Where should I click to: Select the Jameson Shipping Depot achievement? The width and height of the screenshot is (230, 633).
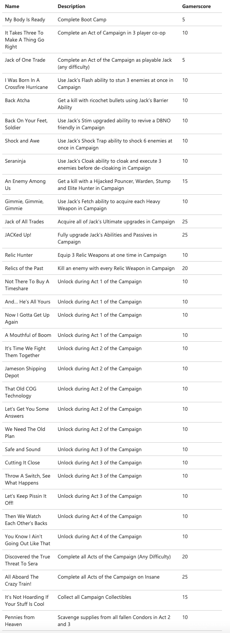tap(25, 372)
